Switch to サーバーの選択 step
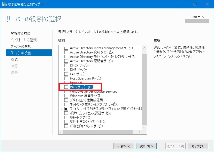Image resolution: width=214 pixels, height=152 pixels. tap(21, 46)
